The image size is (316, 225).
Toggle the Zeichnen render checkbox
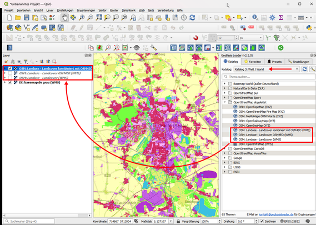click(262, 221)
